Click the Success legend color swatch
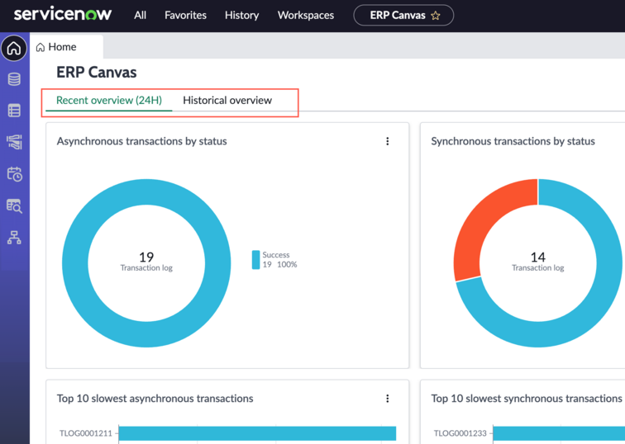625x444 pixels. (256, 260)
